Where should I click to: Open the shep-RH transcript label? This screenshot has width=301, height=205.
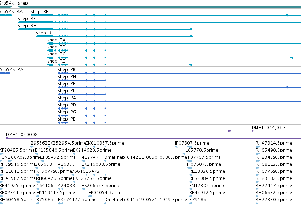pos(27,26)
